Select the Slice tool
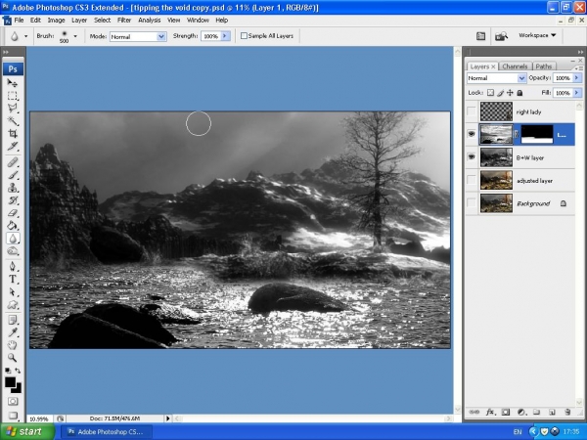The height and width of the screenshot is (440, 587). click(13, 147)
